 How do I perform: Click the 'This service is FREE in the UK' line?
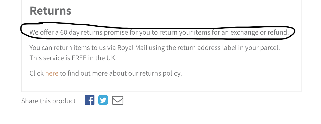coord(73,58)
